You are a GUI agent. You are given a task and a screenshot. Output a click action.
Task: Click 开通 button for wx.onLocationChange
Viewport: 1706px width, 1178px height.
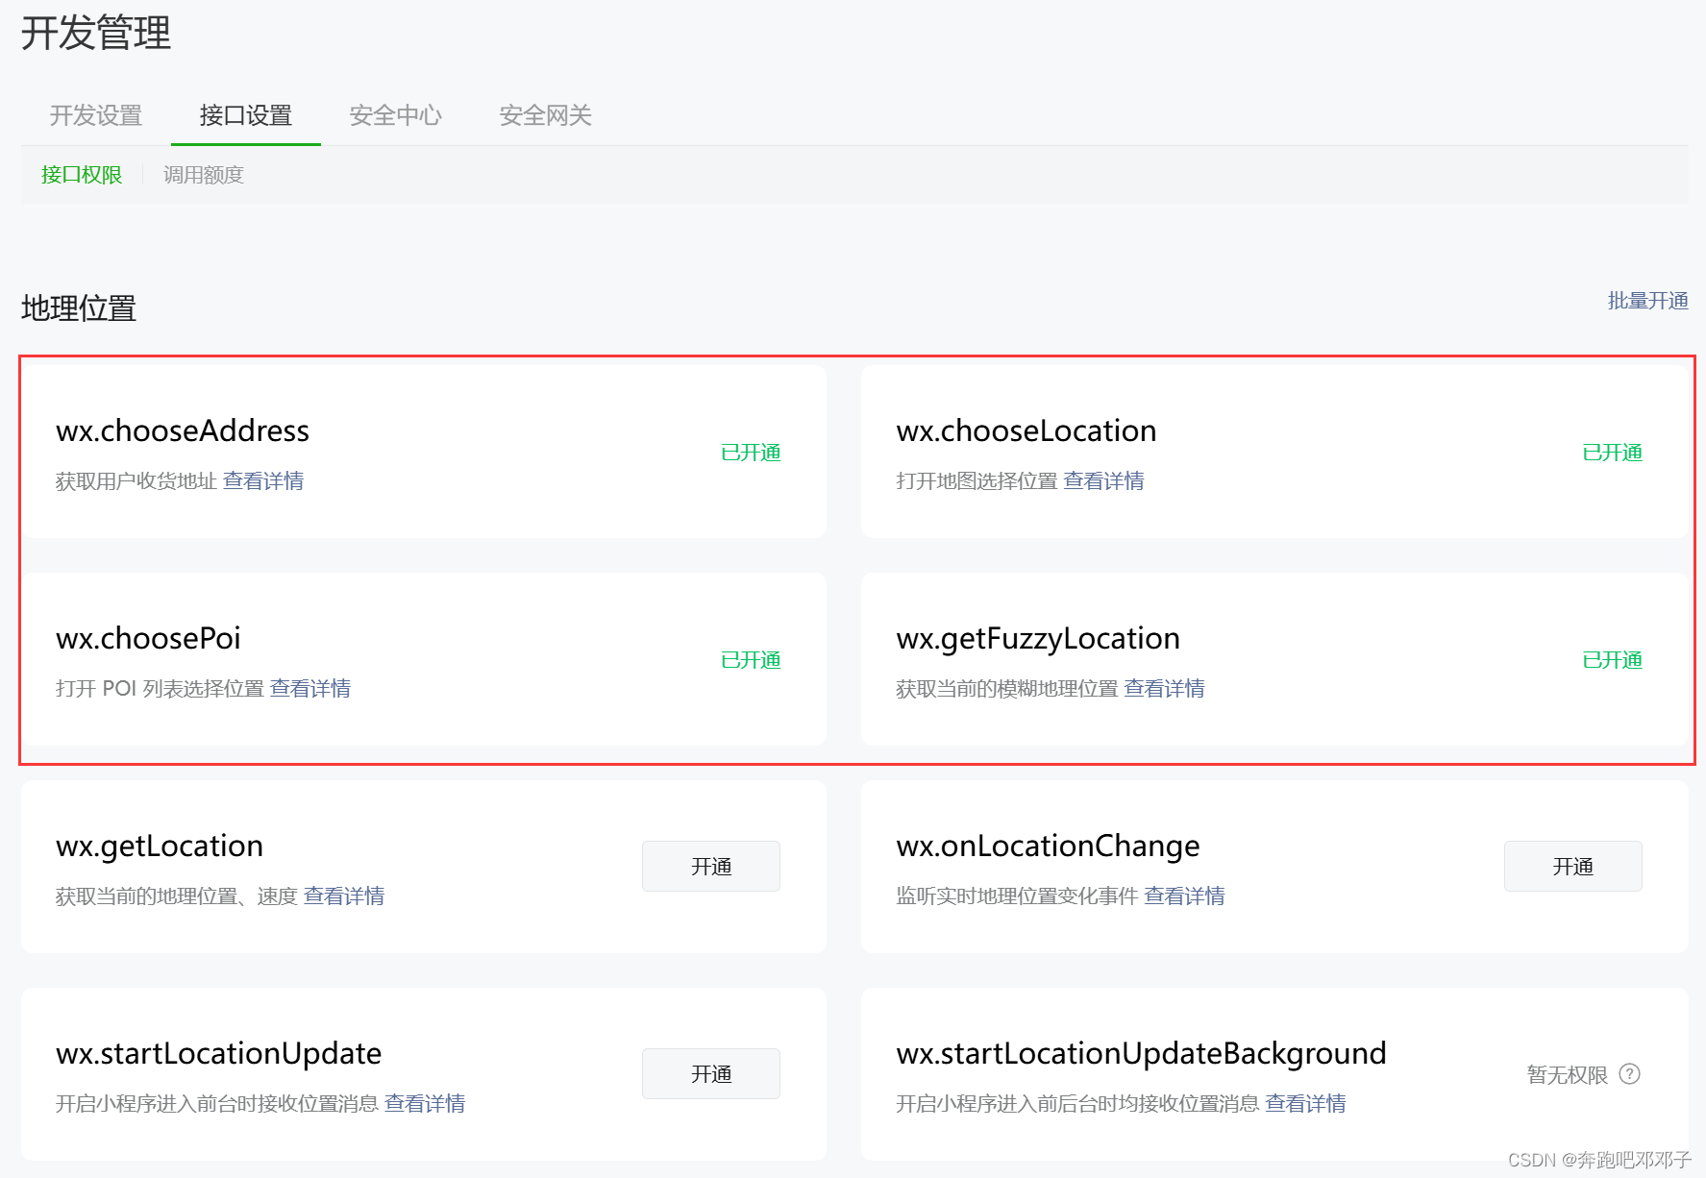click(x=1573, y=867)
